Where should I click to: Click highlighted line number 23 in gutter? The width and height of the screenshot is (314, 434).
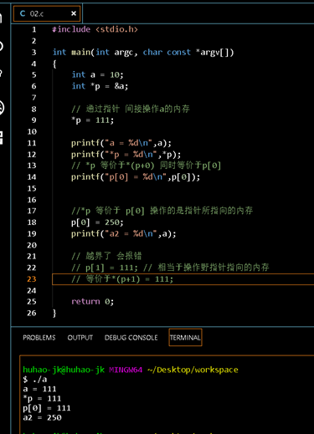coord(32,279)
